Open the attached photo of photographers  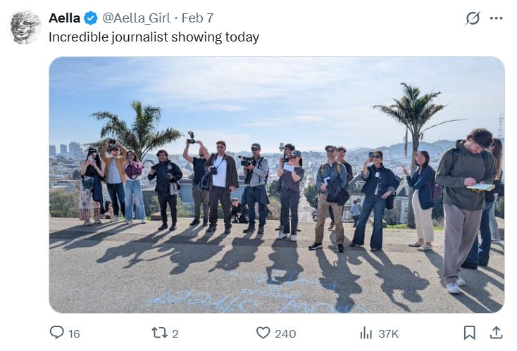tap(276, 184)
